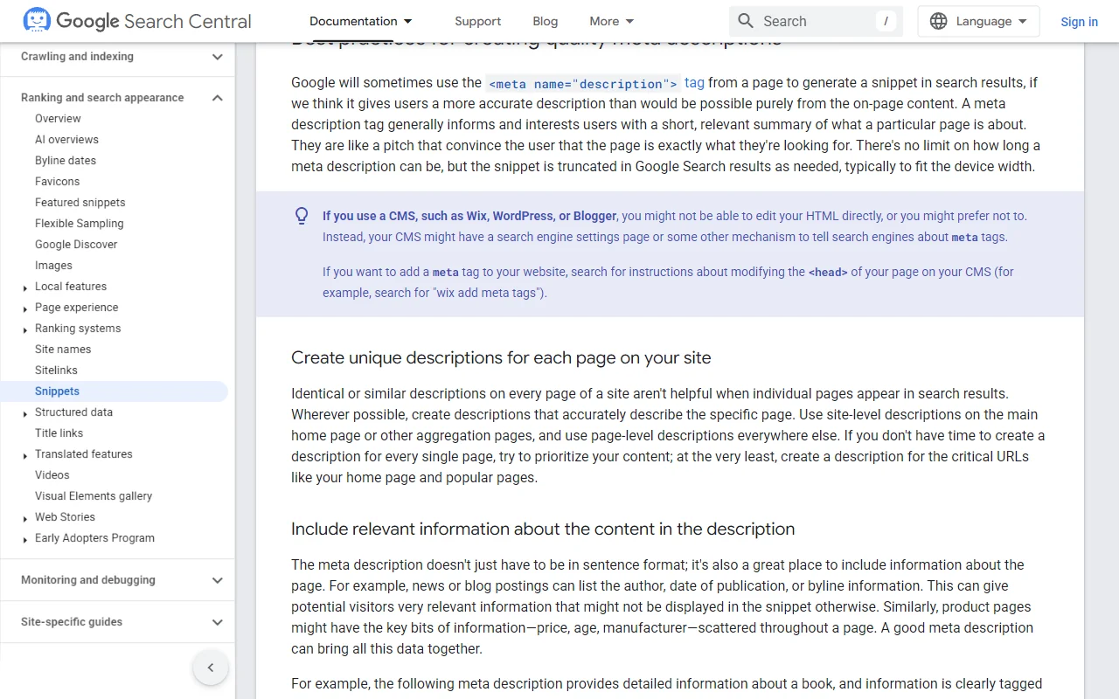Open Site names in the sidebar
This screenshot has height=699, width=1119.
pyautogui.click(x=63, y=349)
